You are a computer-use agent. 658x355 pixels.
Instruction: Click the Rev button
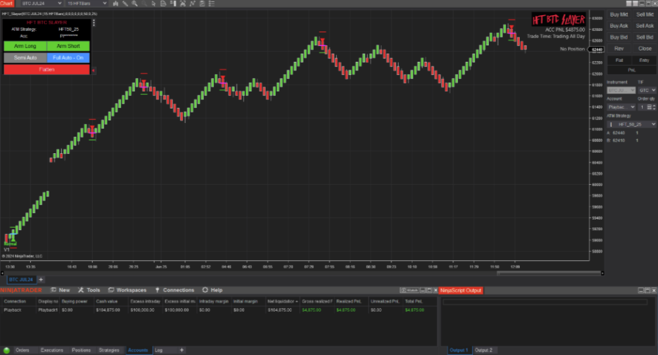pos(619,49)
